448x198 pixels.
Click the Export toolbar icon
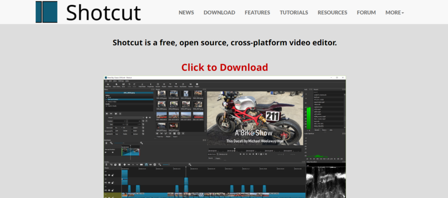pyautogui.click(x=197, y=84)
